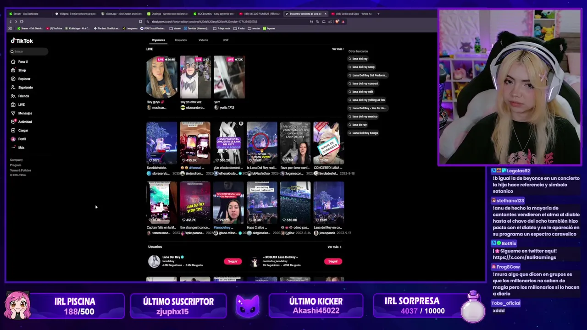Expand Usuarios section with Ver más
The width and height of the screenshot is (587, 330).
pyautogui.click(x=334, y=247)
